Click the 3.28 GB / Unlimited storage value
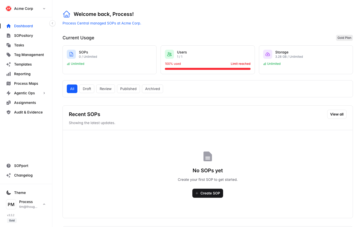Screen dimensions: 363x227 tap(289, 57)
